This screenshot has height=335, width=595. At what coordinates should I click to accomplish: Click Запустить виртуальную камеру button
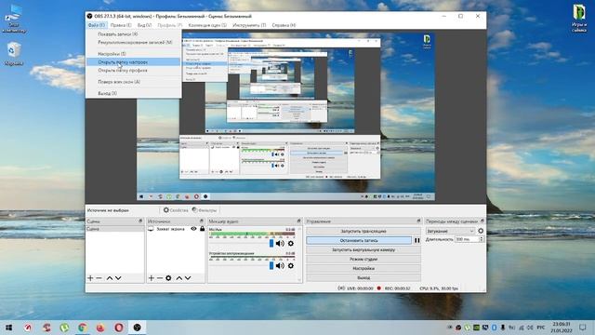364,250
